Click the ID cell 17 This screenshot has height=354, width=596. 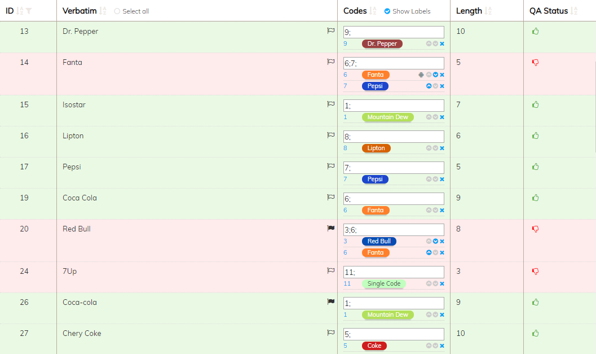(x=24, y=167)
